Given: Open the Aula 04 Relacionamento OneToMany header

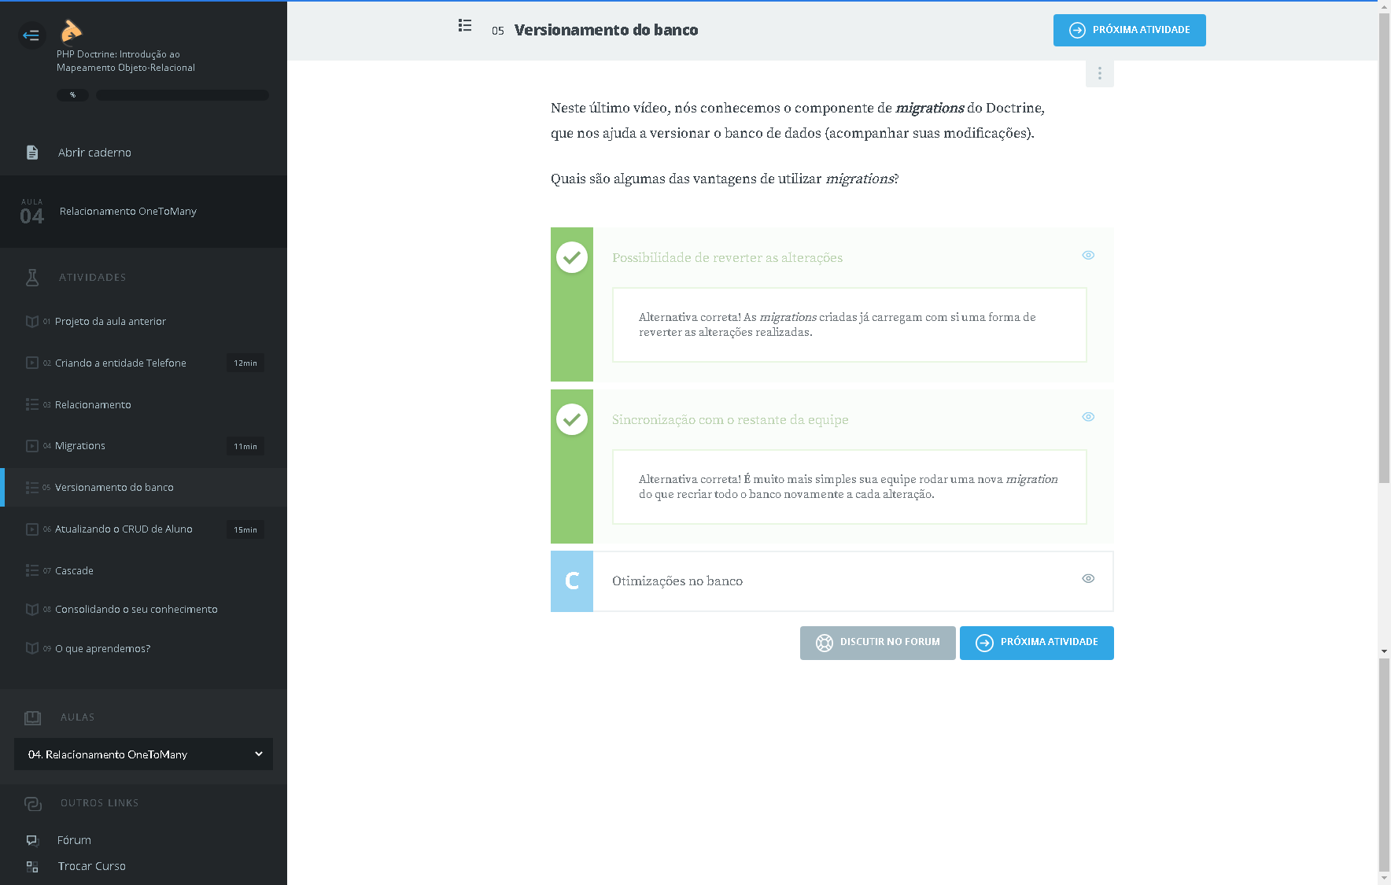Looking at the screenshot, I should click(127, 212).
